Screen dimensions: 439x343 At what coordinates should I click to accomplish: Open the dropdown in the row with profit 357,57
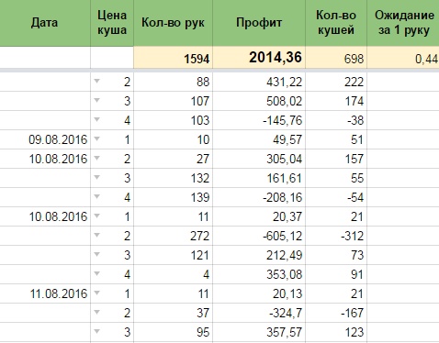[x=97, y=331]
